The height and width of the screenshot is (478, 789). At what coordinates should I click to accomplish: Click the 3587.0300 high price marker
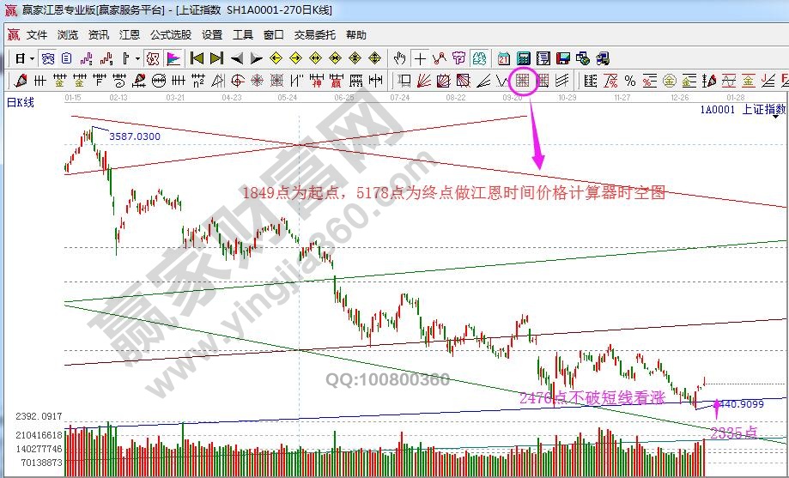coord(135,136)
